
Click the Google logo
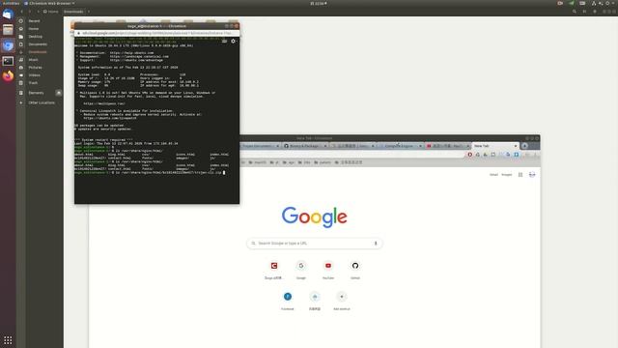[x=314, y=217]
